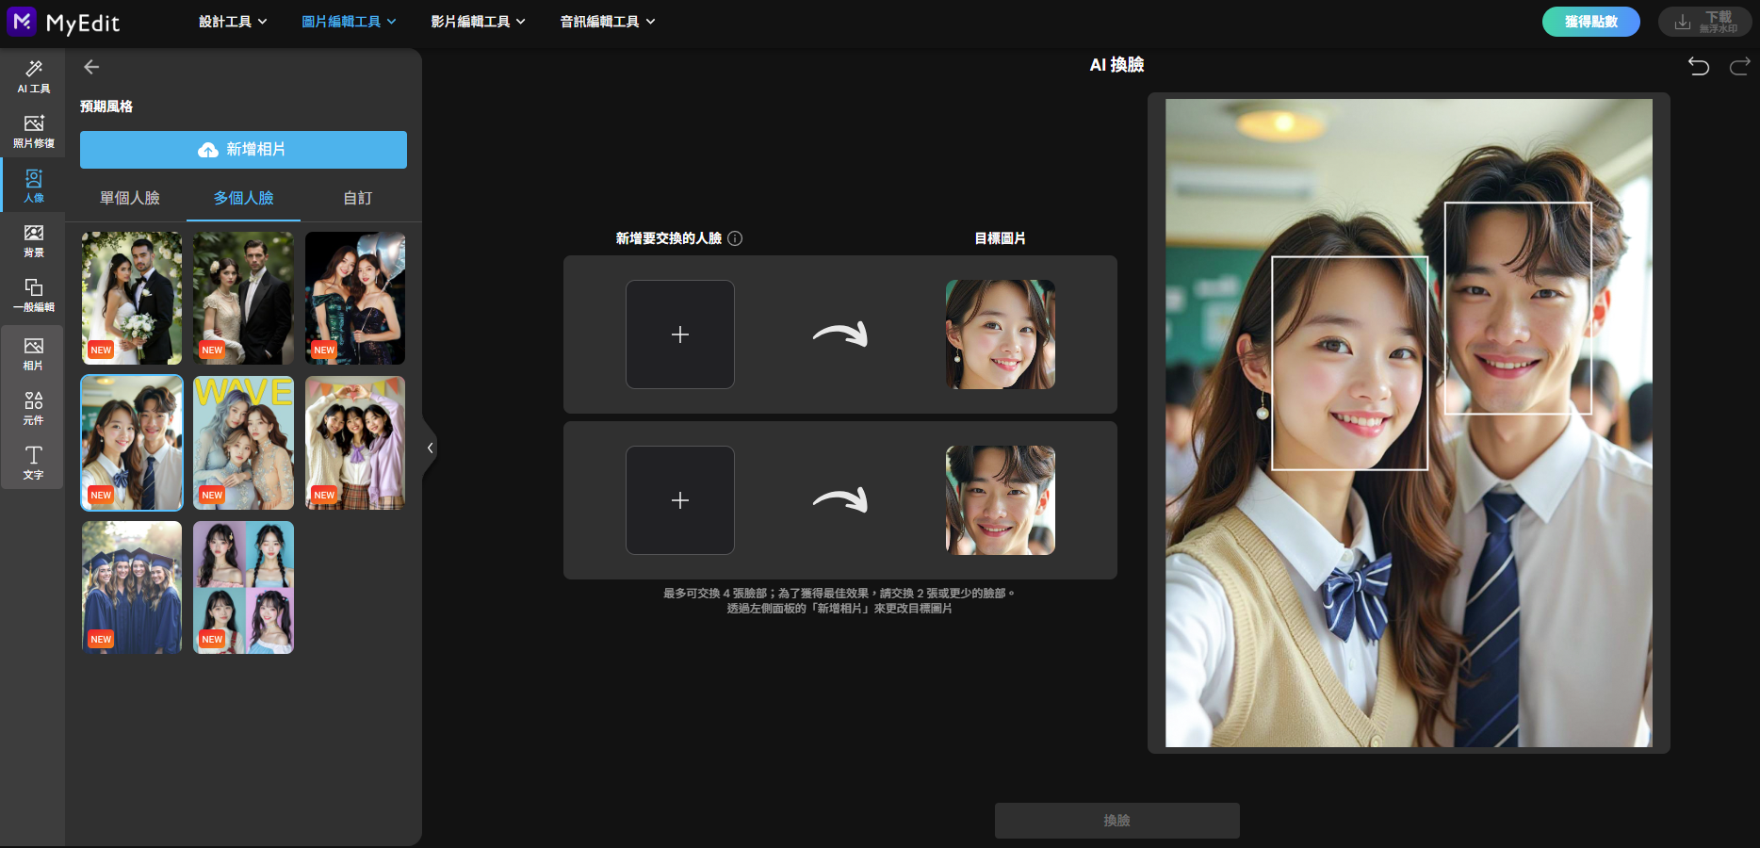Select the 文字 text tool
Screen dimensions: 1760x848
pyautogui.click(x=33, y=463)
